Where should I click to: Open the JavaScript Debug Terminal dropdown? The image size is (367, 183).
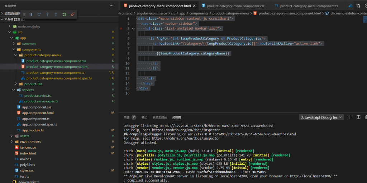(x=321, y=117)
